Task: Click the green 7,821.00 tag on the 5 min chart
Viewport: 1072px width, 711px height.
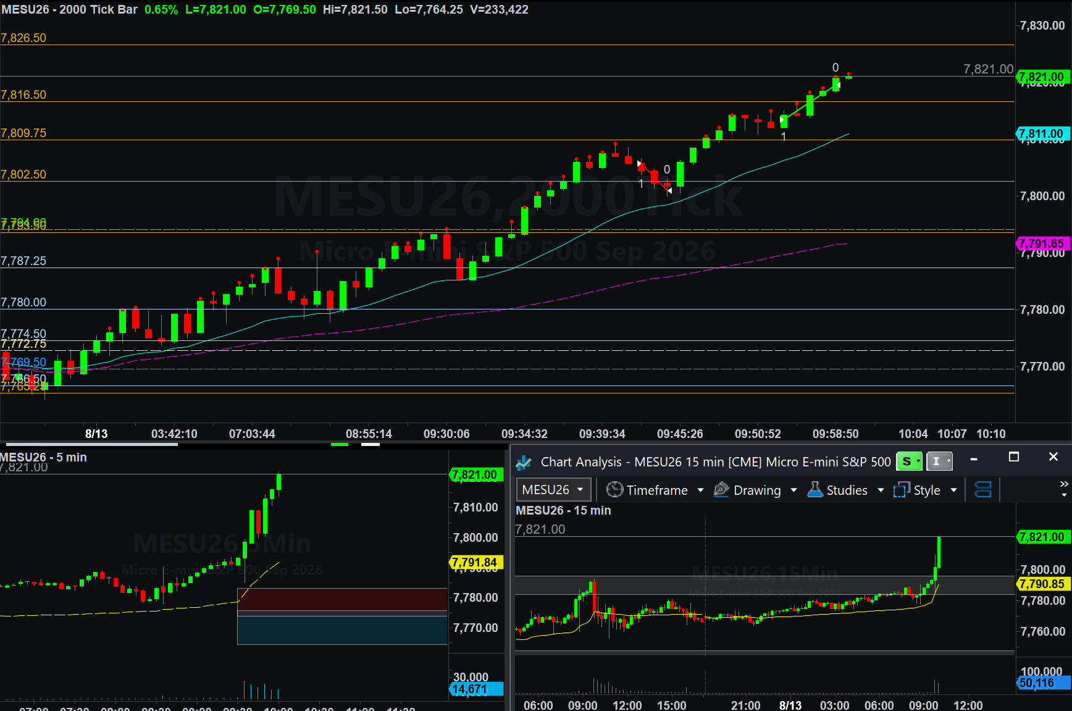Action: click(476, 474)
